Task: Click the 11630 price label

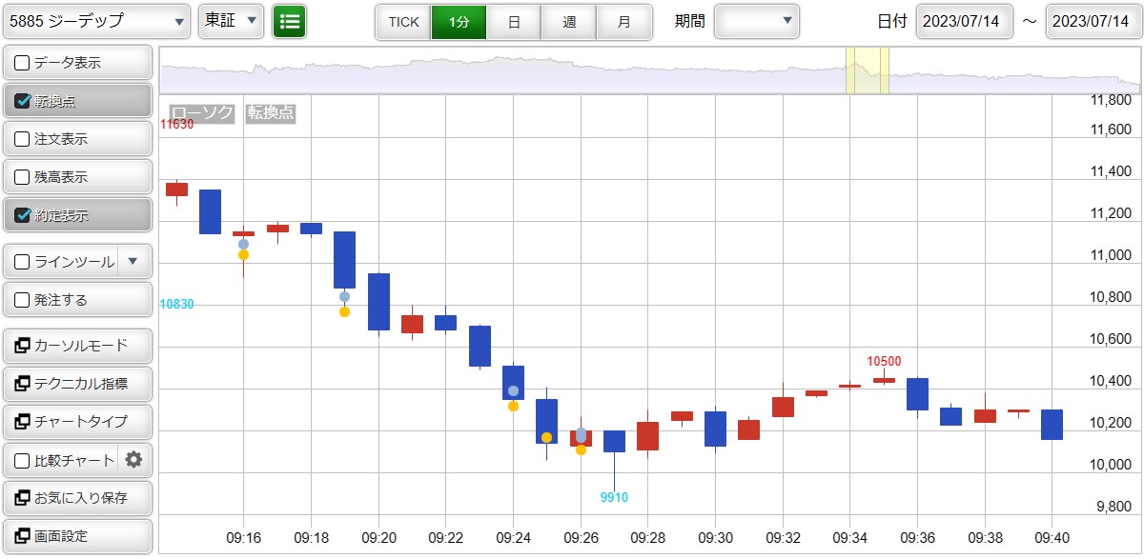Action: [x=176, y=124]
